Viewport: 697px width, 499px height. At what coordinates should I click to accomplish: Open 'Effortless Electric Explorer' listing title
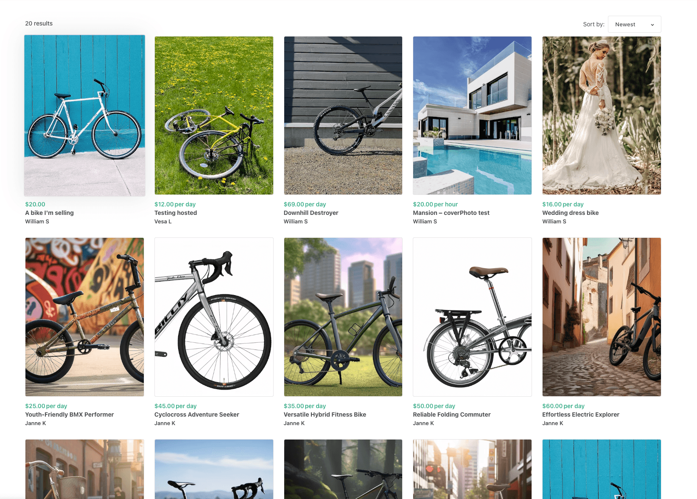[581, 414]
